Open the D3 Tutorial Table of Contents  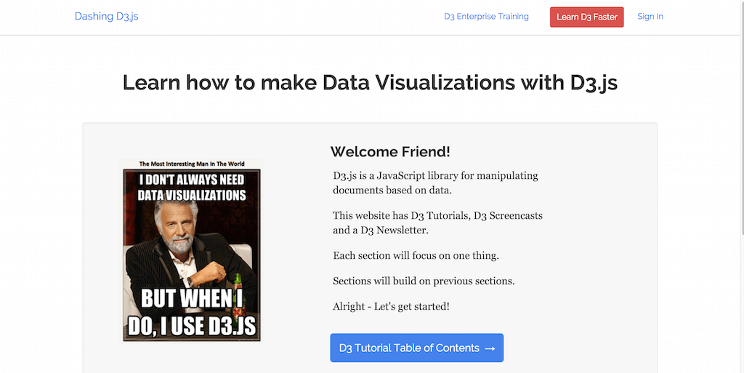pyautogui.click(x=408, y=348)
